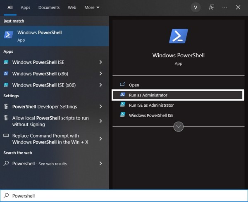Choose Run as Administrator
The width and height of the screenshot is (248, 202).
coord(178,95)
